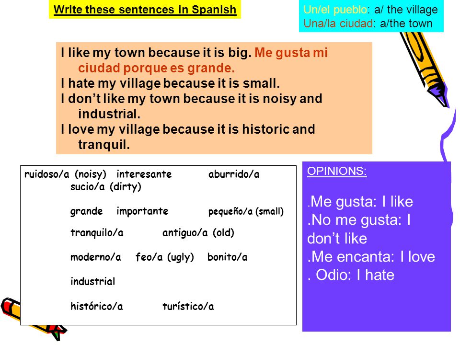Click the word 'tranquil.' in the orange box
The image size is (460, 345).
[x=104, y=145]
